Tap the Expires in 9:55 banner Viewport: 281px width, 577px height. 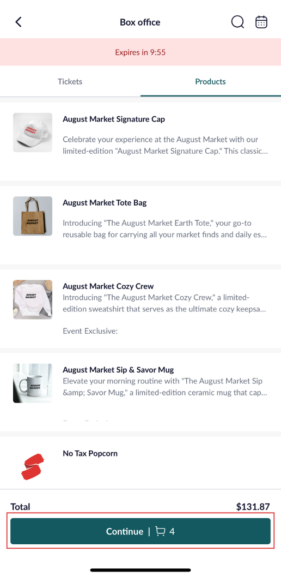click(140, 52)
